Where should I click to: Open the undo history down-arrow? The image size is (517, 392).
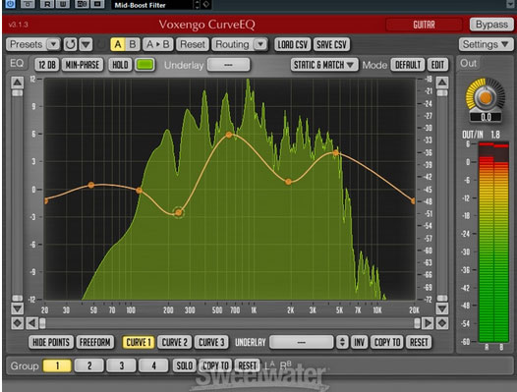point(86,44)
